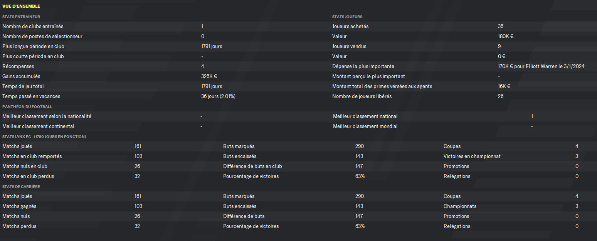Click the Elliott Warren biggest purchase entry
This screenshot has width=597, height=241.
pos(541,66)
